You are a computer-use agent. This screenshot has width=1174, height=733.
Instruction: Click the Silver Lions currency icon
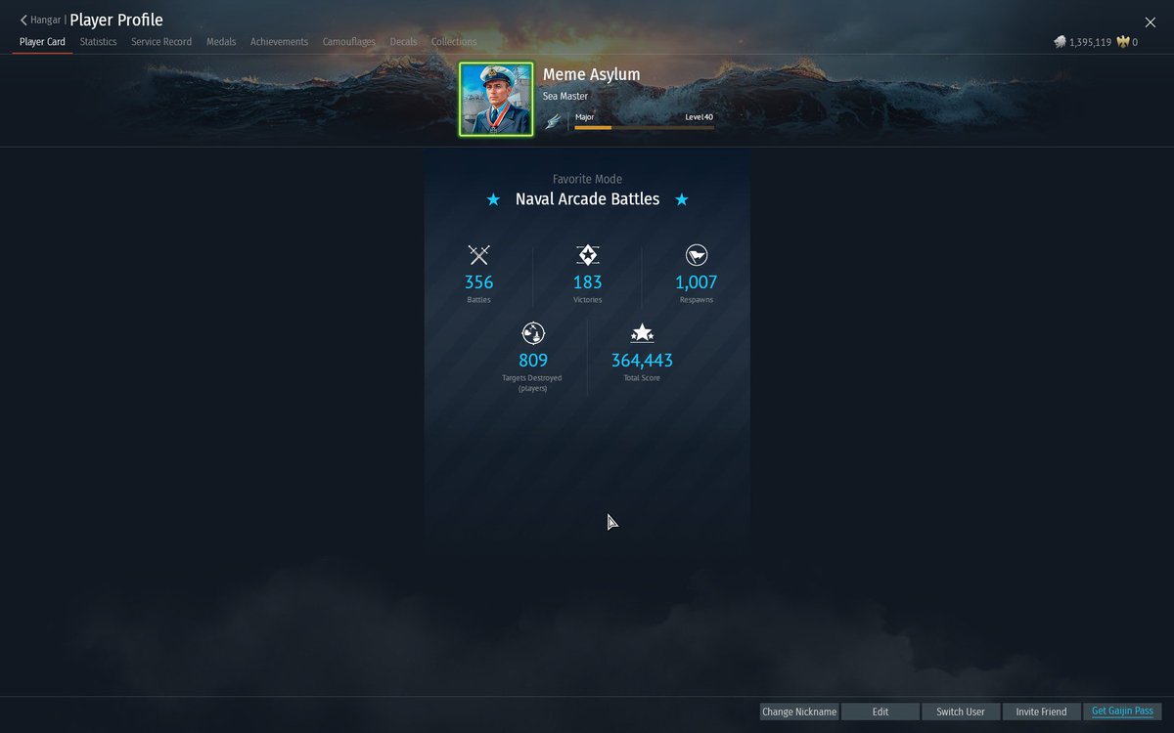point(1060,42)
